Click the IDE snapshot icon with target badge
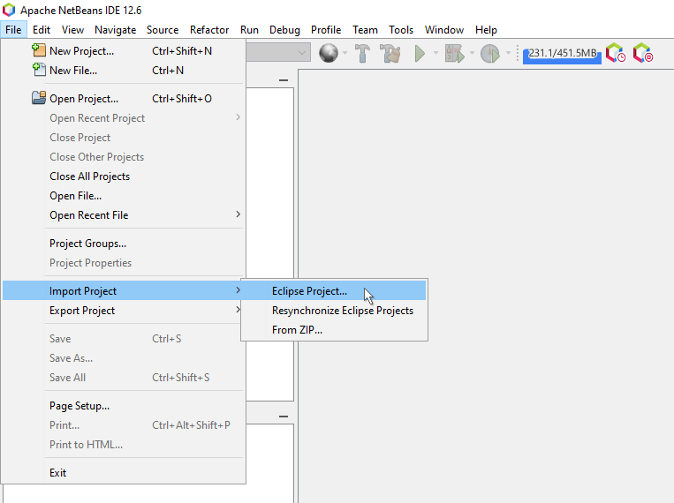Viewport: 674px width, 503px height. tap(643, 53)
